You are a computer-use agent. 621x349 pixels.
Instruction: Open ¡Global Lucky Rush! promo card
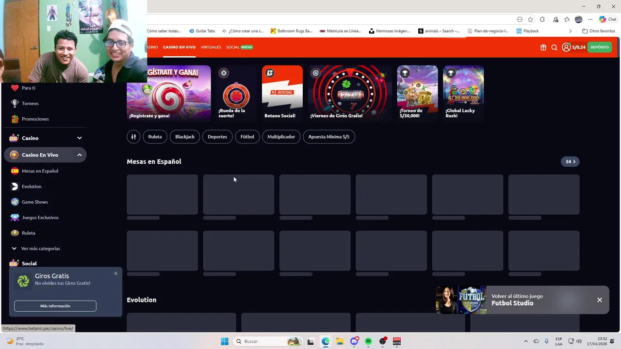pyautogui.click(x=463, y=93)
